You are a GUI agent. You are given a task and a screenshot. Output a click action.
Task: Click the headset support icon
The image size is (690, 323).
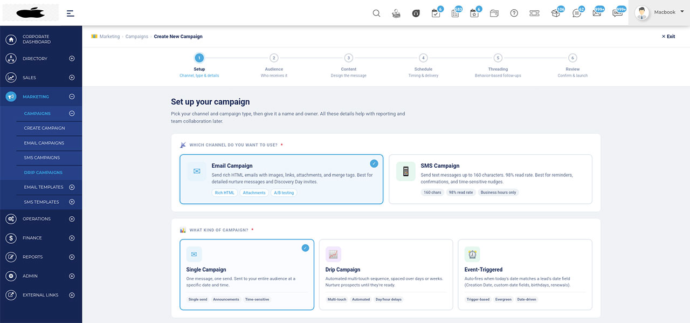click(x=416, y=13)
